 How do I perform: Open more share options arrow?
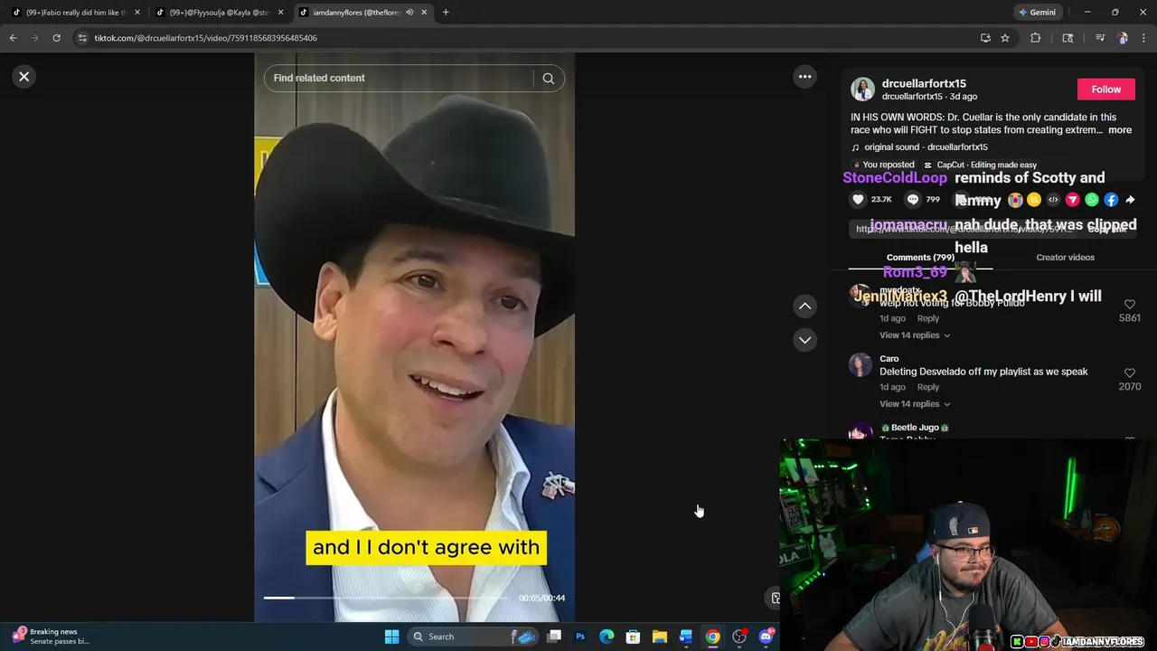point(1130,200)
